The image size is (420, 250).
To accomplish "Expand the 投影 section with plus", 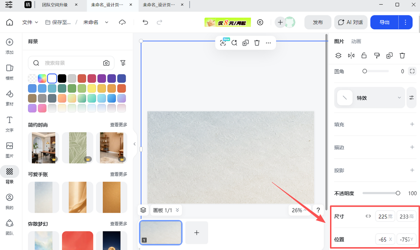I will point(412,170).
